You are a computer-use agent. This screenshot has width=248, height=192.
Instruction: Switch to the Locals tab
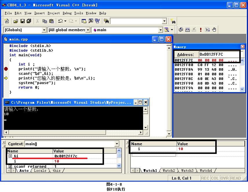[x=40, y=171]
